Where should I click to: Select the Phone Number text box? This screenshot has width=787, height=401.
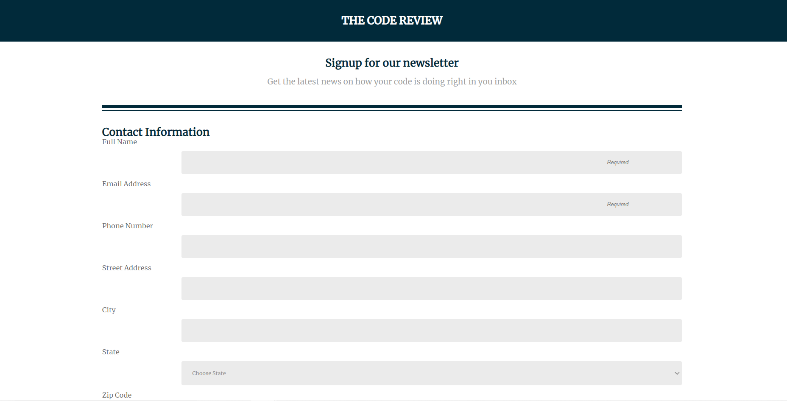coord(431,247)
